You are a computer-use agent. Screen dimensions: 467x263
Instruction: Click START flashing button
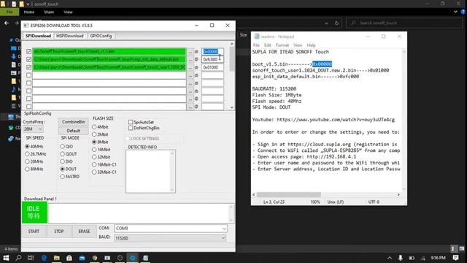[x=34, y=232]
